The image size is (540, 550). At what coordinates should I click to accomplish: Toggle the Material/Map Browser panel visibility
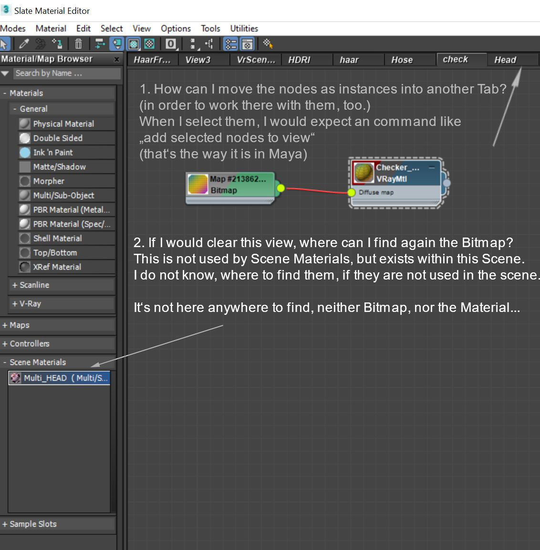[230, 44]
